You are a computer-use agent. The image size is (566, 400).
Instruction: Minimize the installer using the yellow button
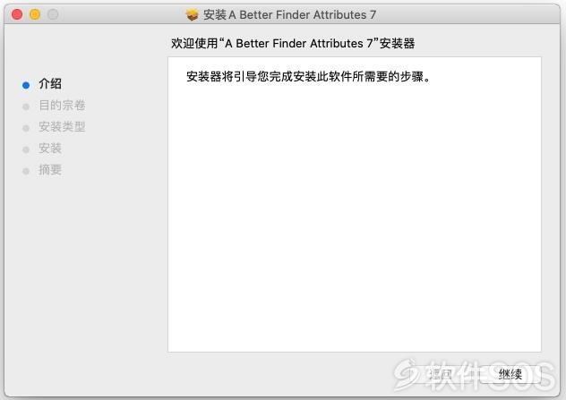coord(35,14)
